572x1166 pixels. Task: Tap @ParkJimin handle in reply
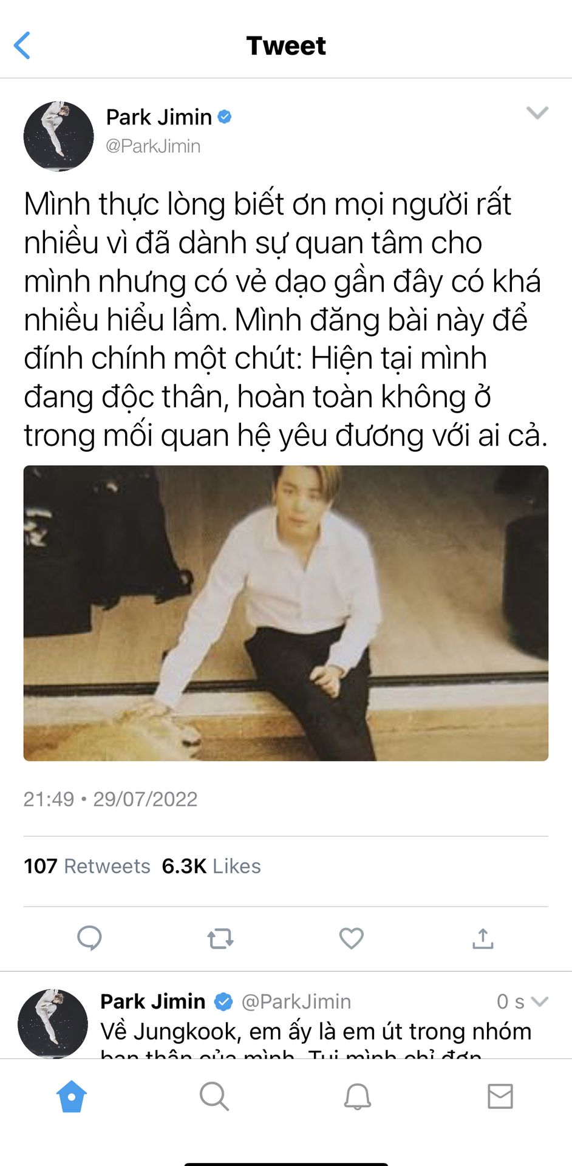(296, 1001)
